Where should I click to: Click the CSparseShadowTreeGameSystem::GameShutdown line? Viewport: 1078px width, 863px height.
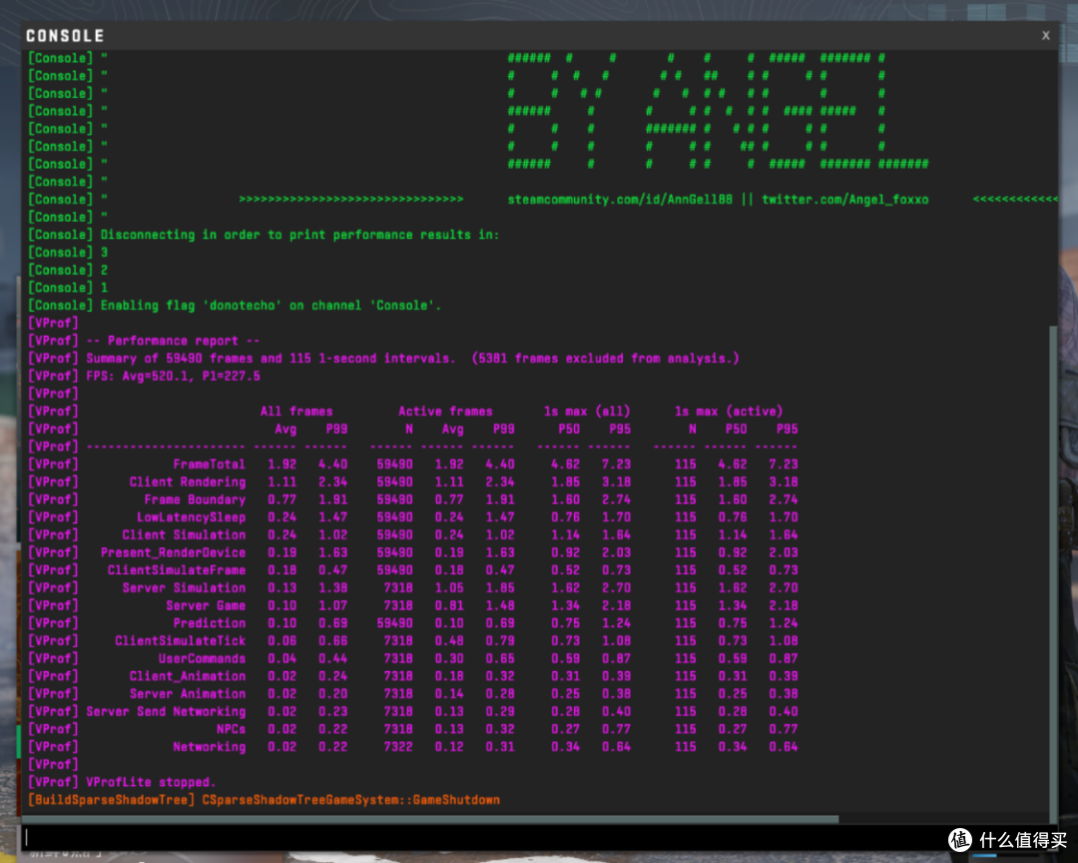(x=350, y=800)
